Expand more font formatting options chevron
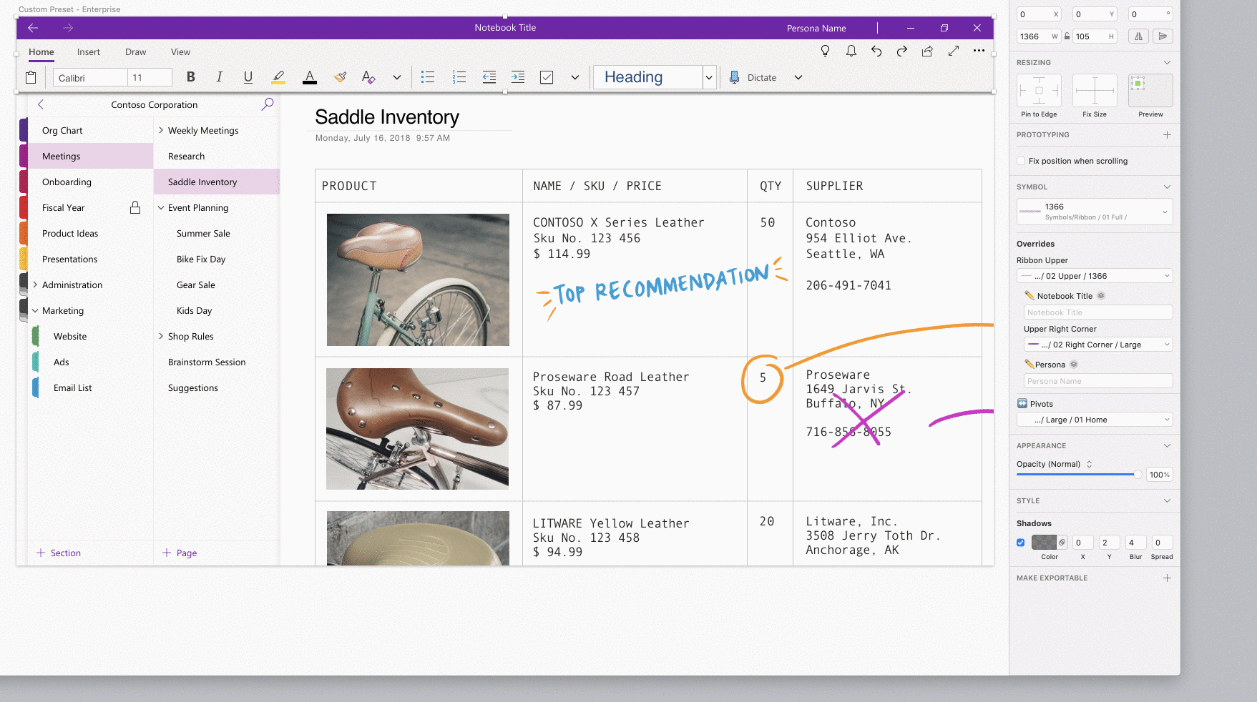 (396, 77)
